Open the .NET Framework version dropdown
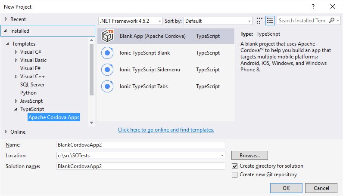The width and height of the screenshot is (343, 196). (x=131, y=21)
